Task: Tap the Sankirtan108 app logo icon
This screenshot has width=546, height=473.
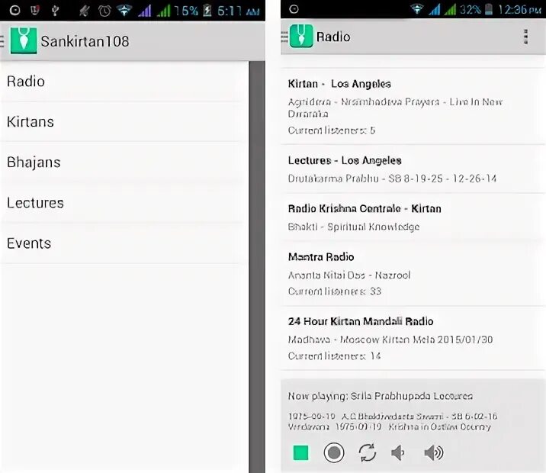Action: [24, 40]
